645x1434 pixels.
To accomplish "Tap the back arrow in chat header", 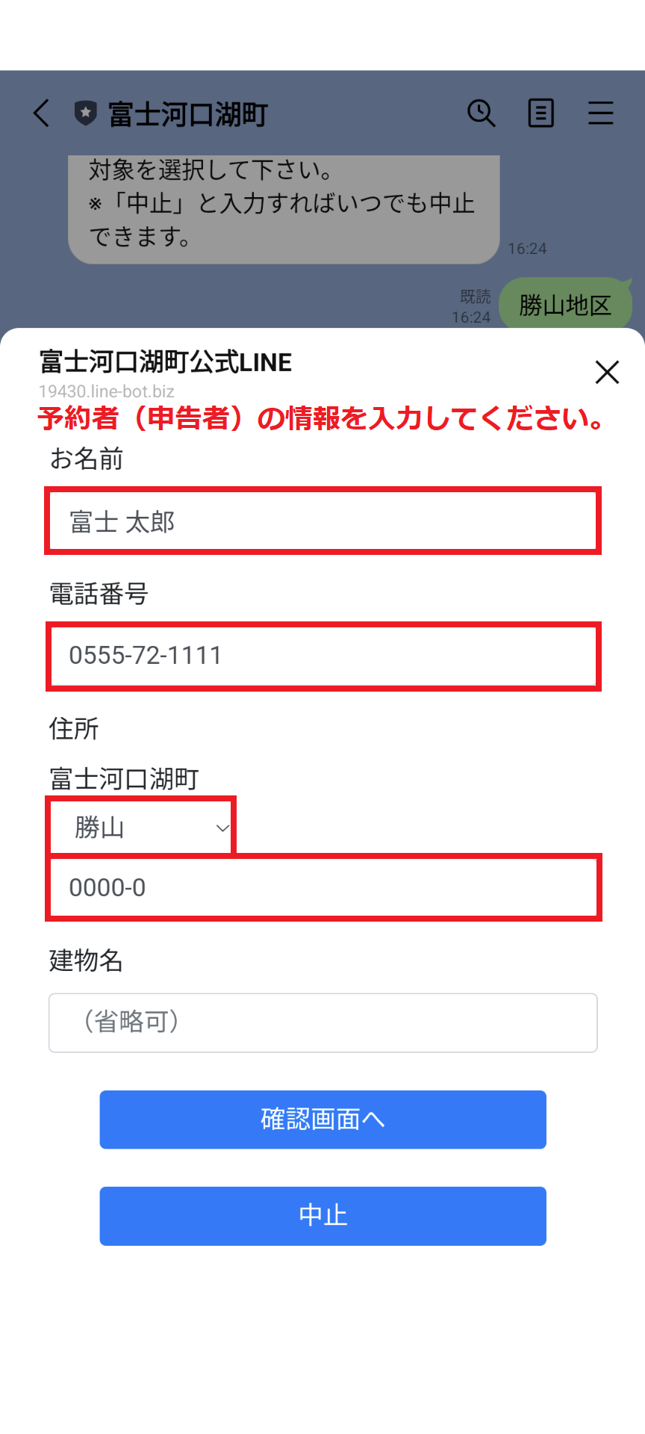I will 42,114.
